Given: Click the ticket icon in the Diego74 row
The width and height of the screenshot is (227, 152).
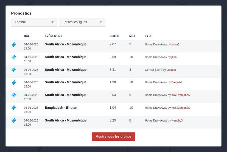Looking at the screenshot, I should (x=14, y=83).
